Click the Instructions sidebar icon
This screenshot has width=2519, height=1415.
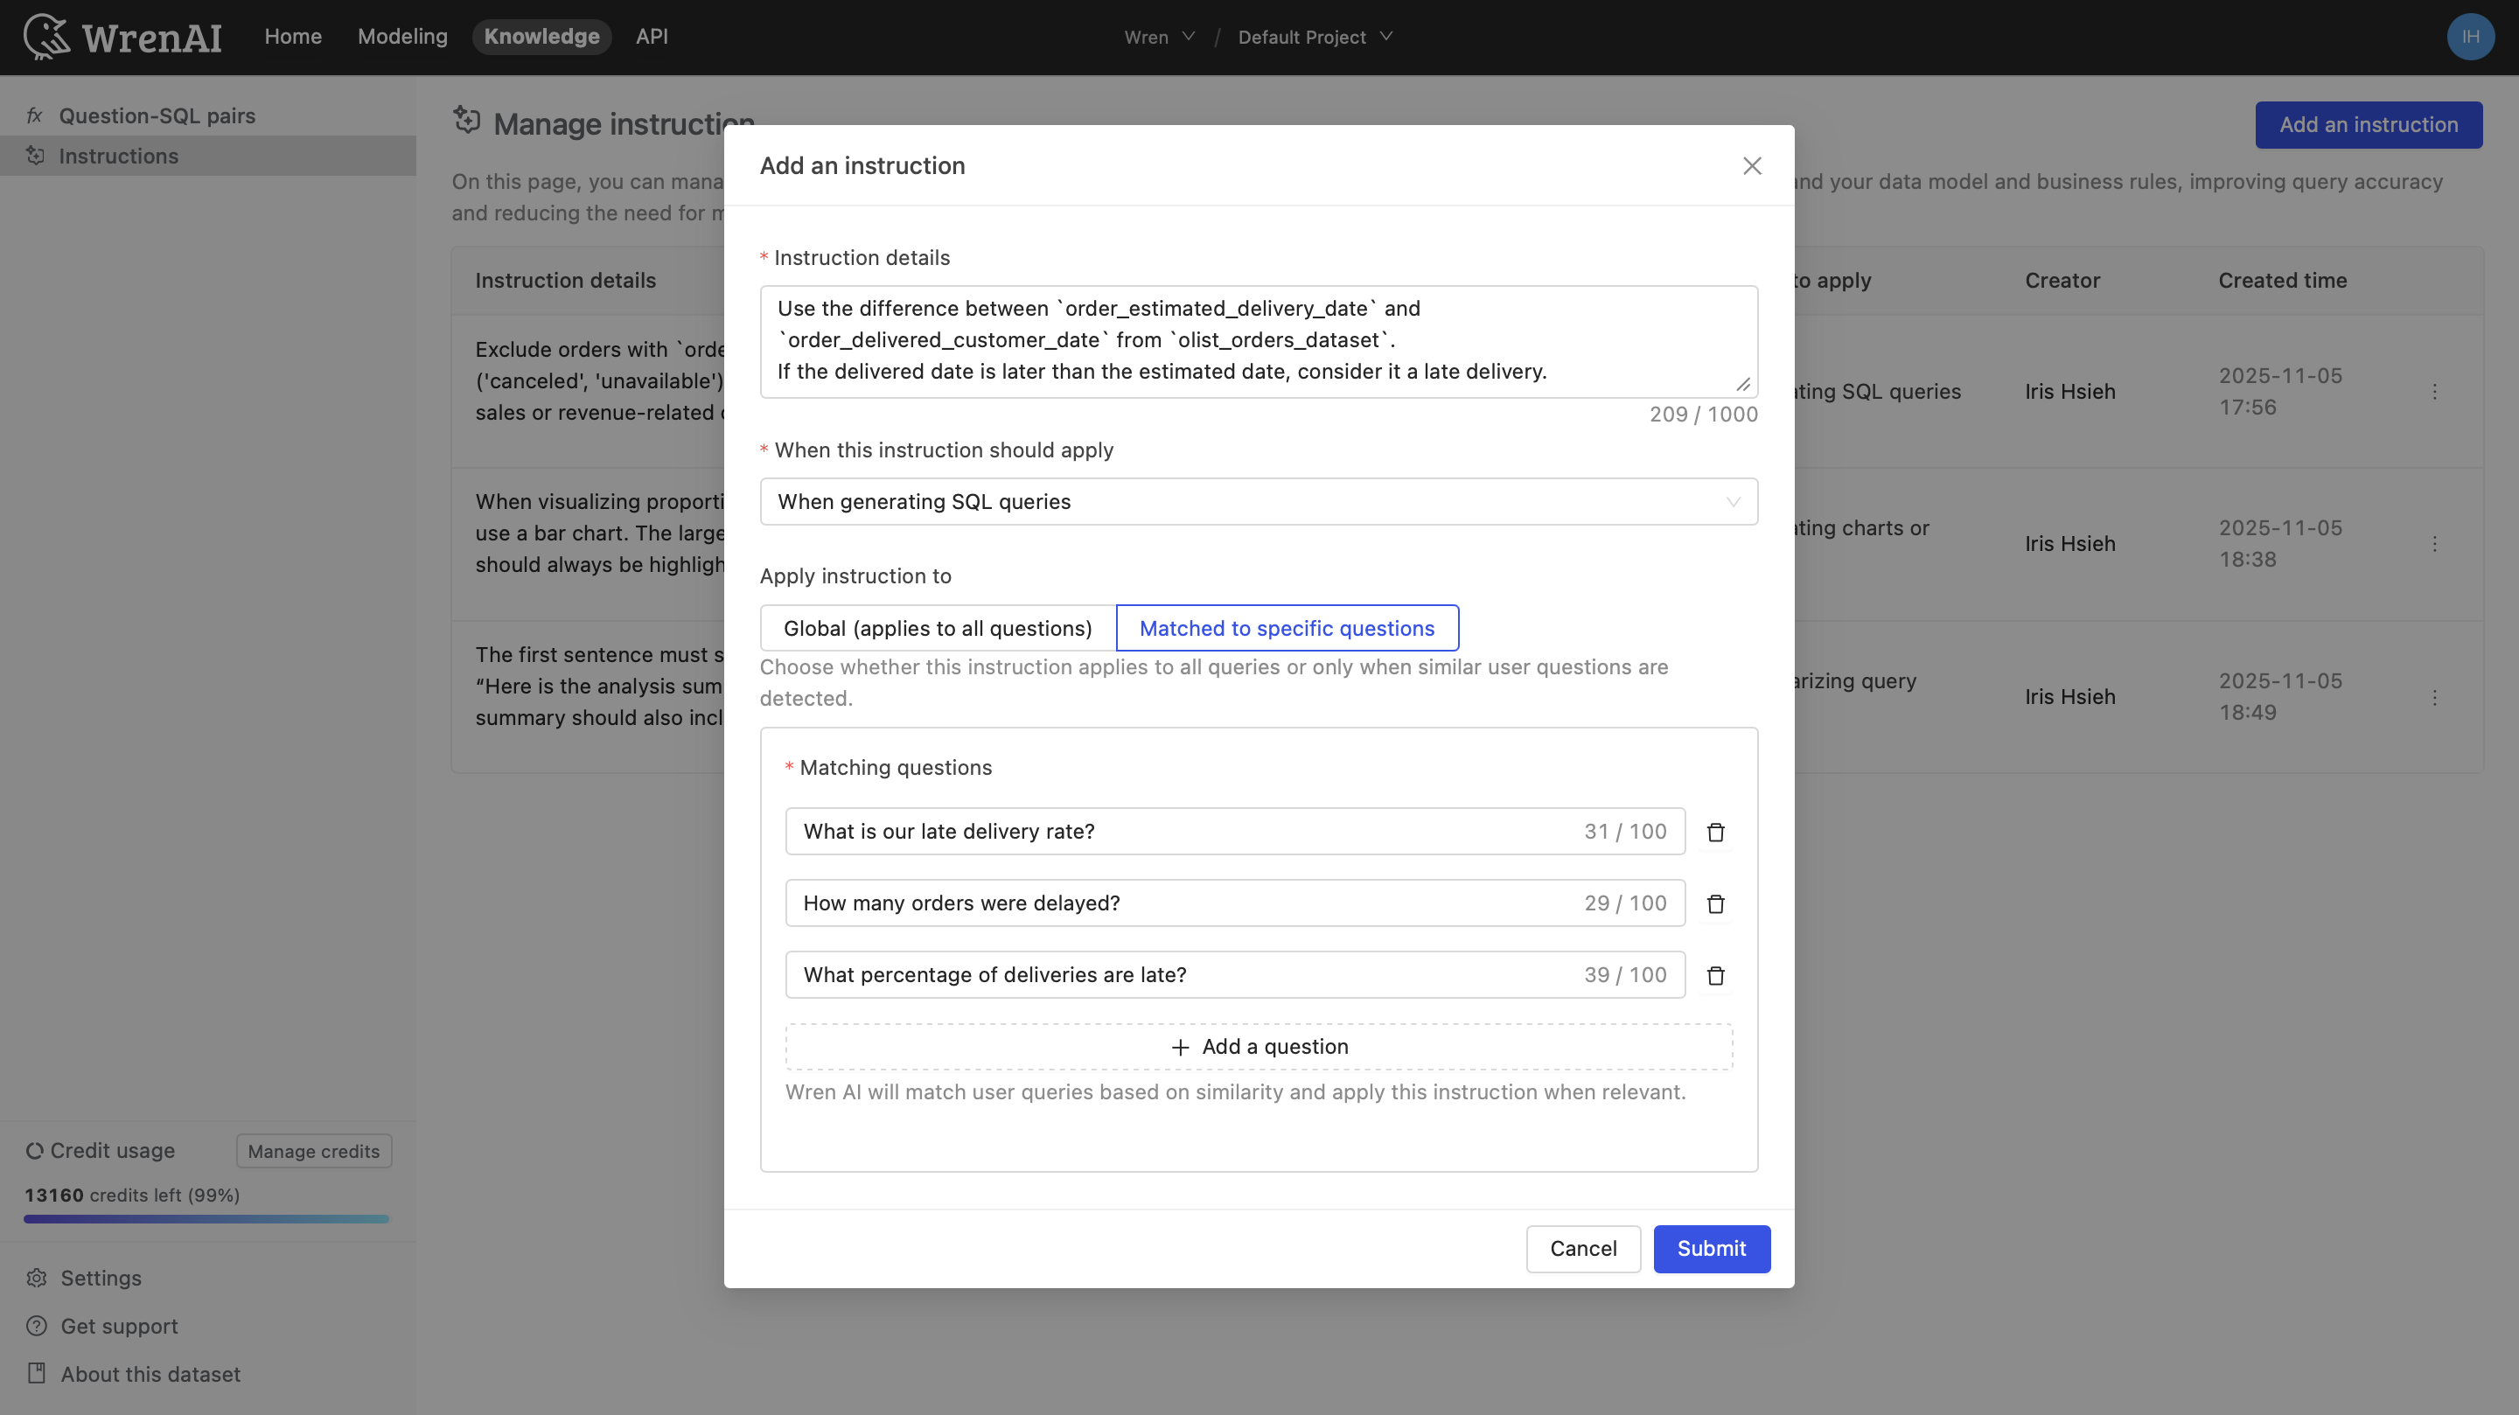[x=36, y=156]
